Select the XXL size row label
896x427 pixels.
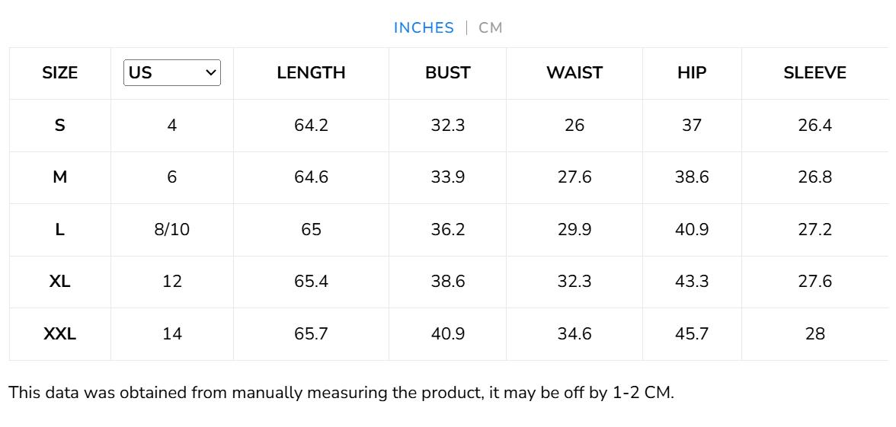click(60, 334)
